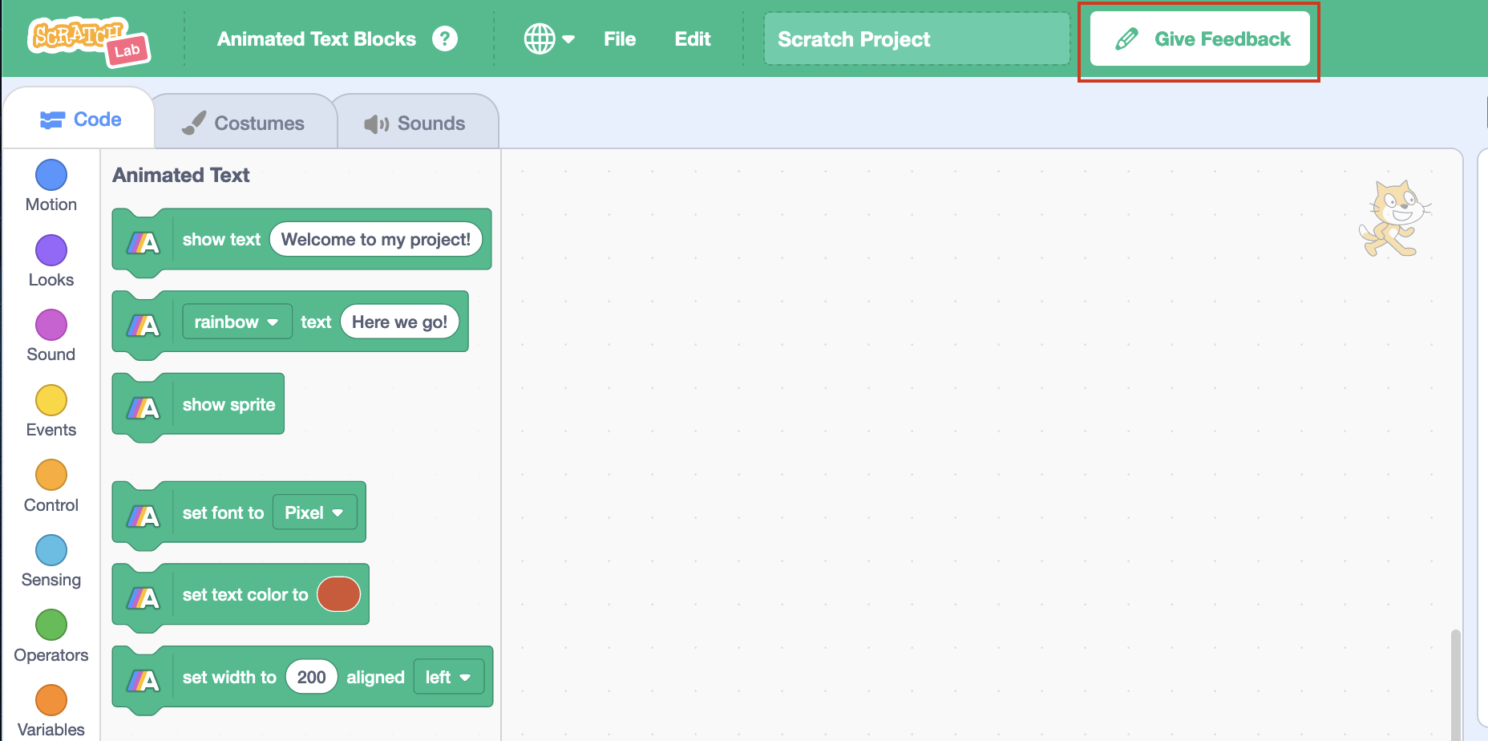The height and width of the screenshot is (741, 1488).
Task: Open the left alignment dropdown
Action: coord(448,678)
